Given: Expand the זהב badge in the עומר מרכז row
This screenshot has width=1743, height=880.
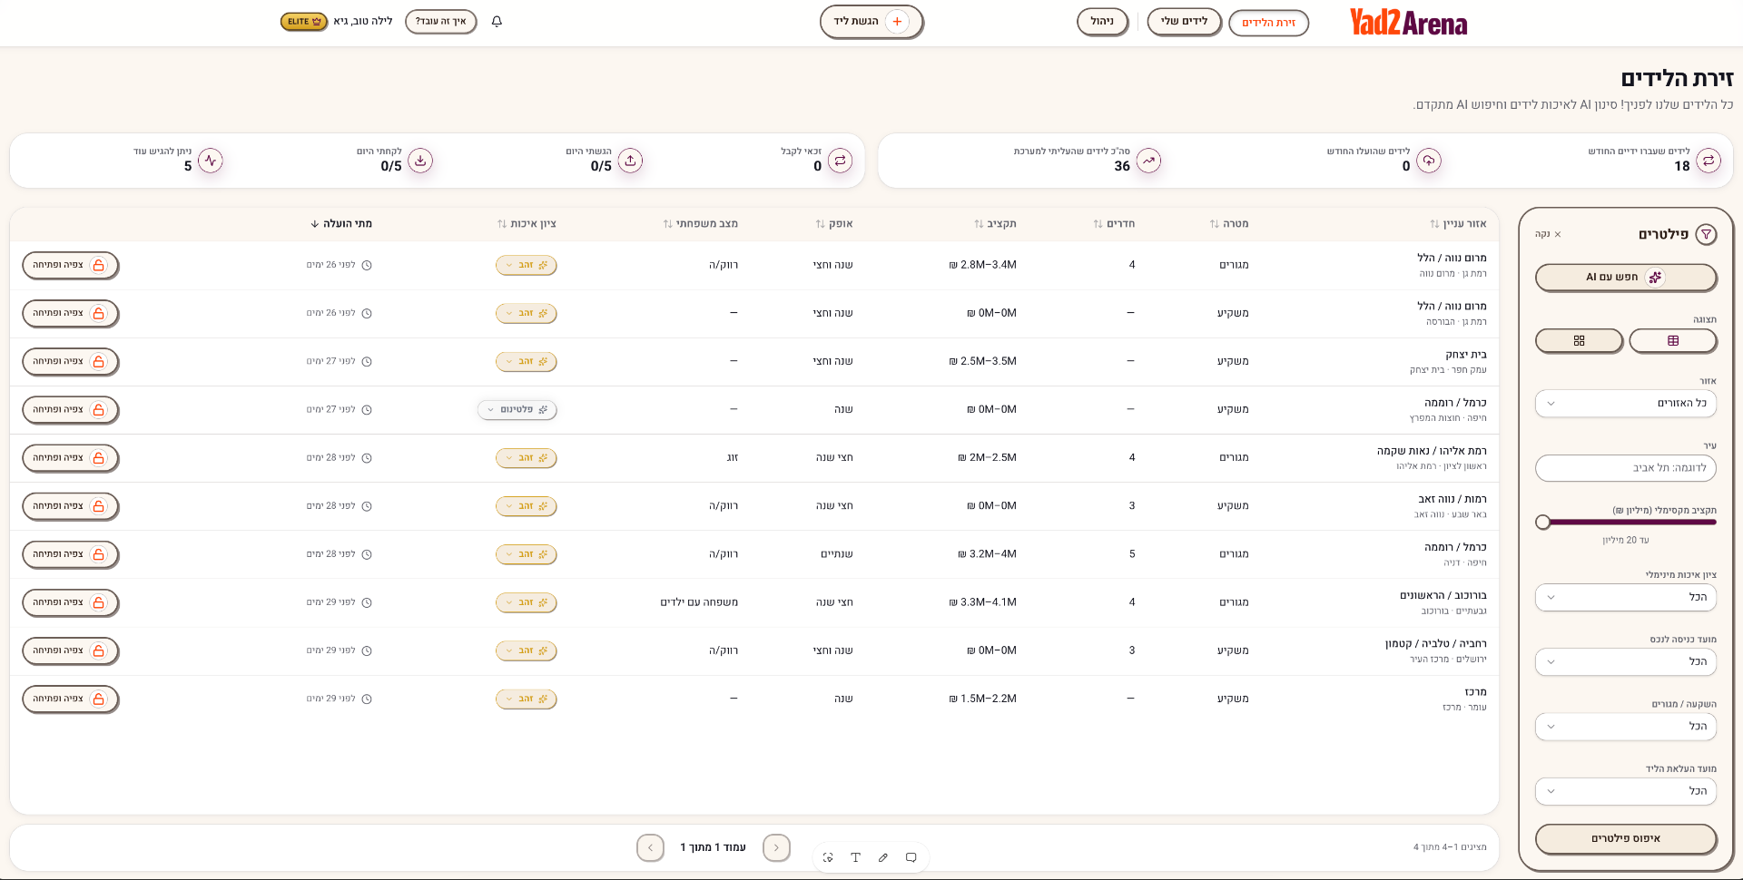Looking at the screenshot, I should [x=526, y=699].
